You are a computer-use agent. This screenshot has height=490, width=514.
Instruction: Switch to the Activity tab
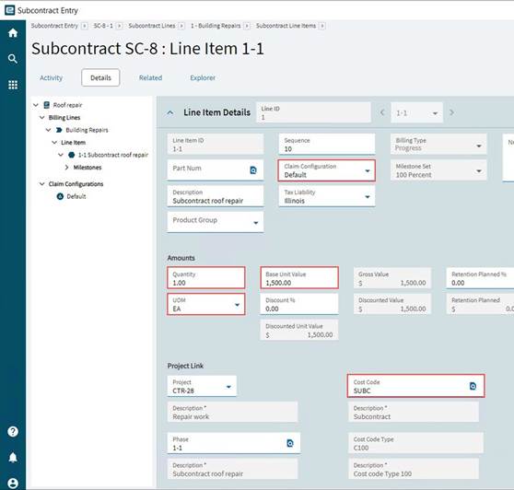click(x=52, y=77)
